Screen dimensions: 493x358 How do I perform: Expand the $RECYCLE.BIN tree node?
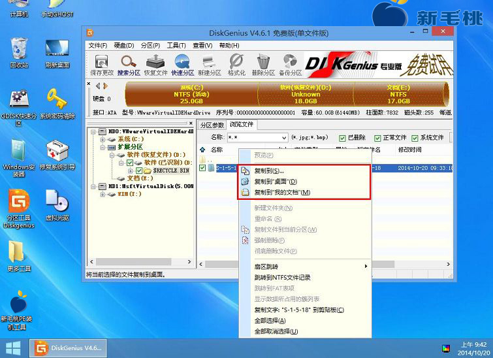(130, 171)
